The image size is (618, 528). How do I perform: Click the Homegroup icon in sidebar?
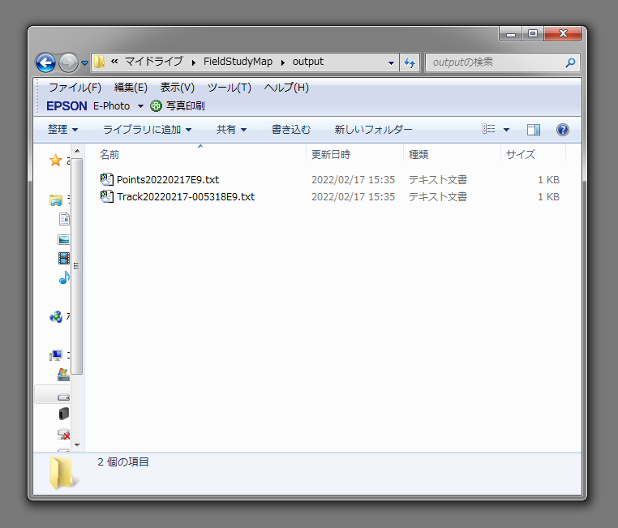[56, 317]
